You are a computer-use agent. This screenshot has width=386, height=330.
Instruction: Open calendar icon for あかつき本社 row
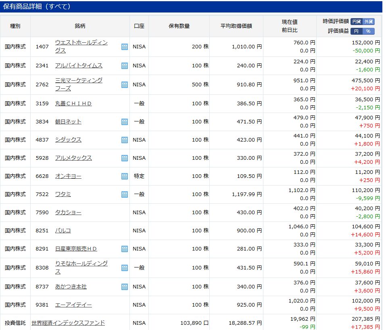[x=125, y=287]
